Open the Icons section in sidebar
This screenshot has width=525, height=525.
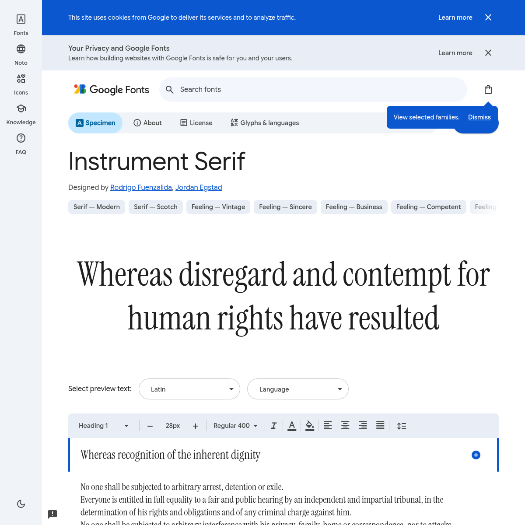click(x=21, y=84)
